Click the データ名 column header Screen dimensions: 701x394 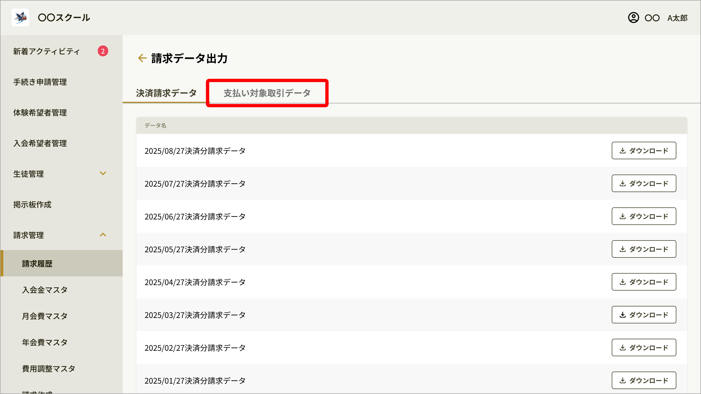(x=156, y=126)
